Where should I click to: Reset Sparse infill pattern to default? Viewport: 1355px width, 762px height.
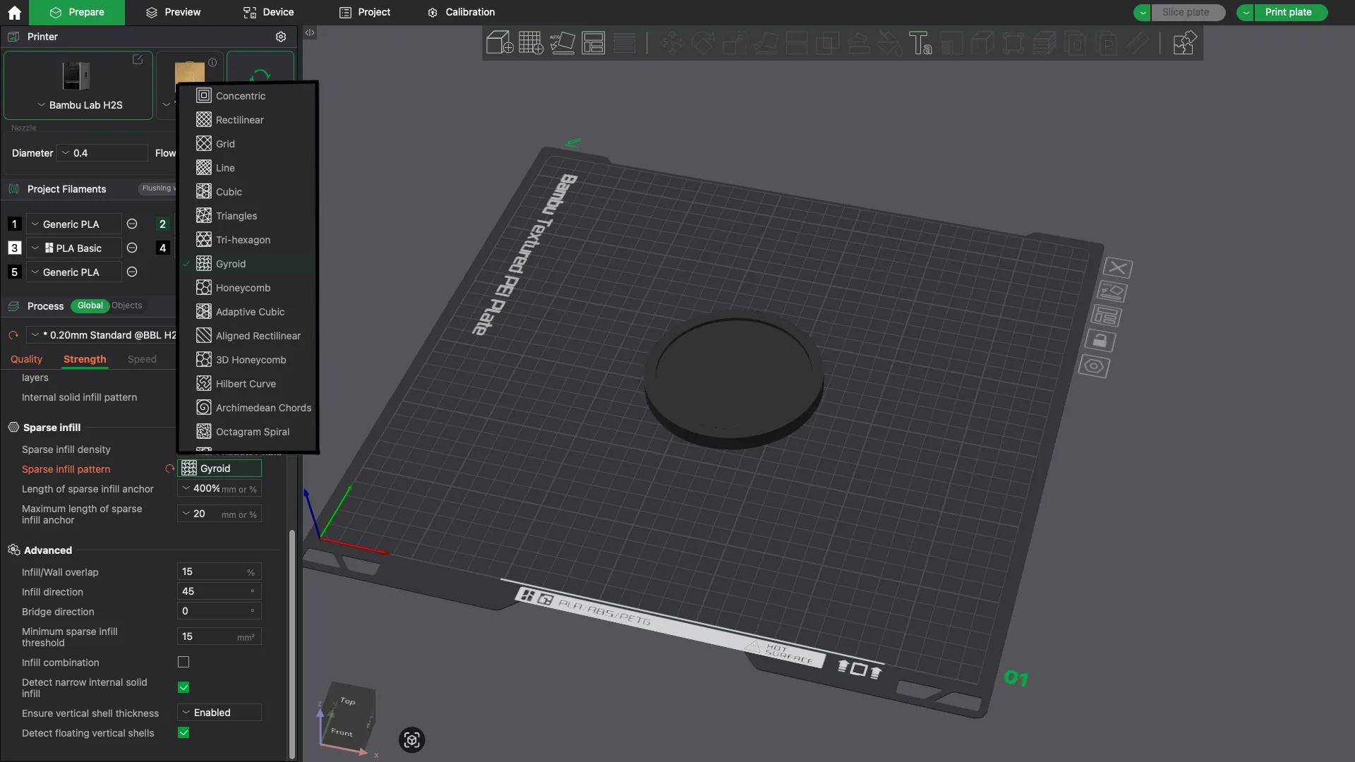coord(169,468)
